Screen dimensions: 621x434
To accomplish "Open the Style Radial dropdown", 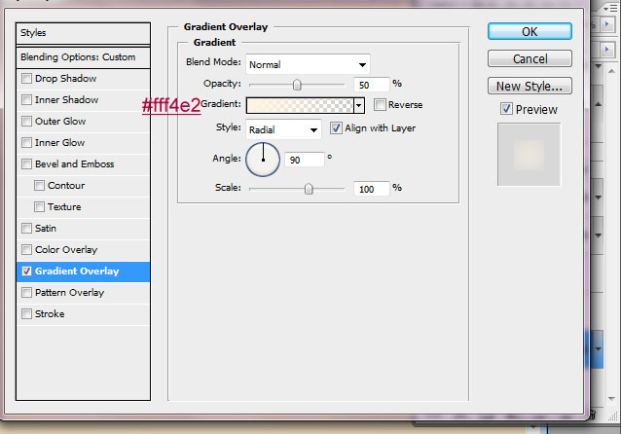I will click(x=284, y=128).
